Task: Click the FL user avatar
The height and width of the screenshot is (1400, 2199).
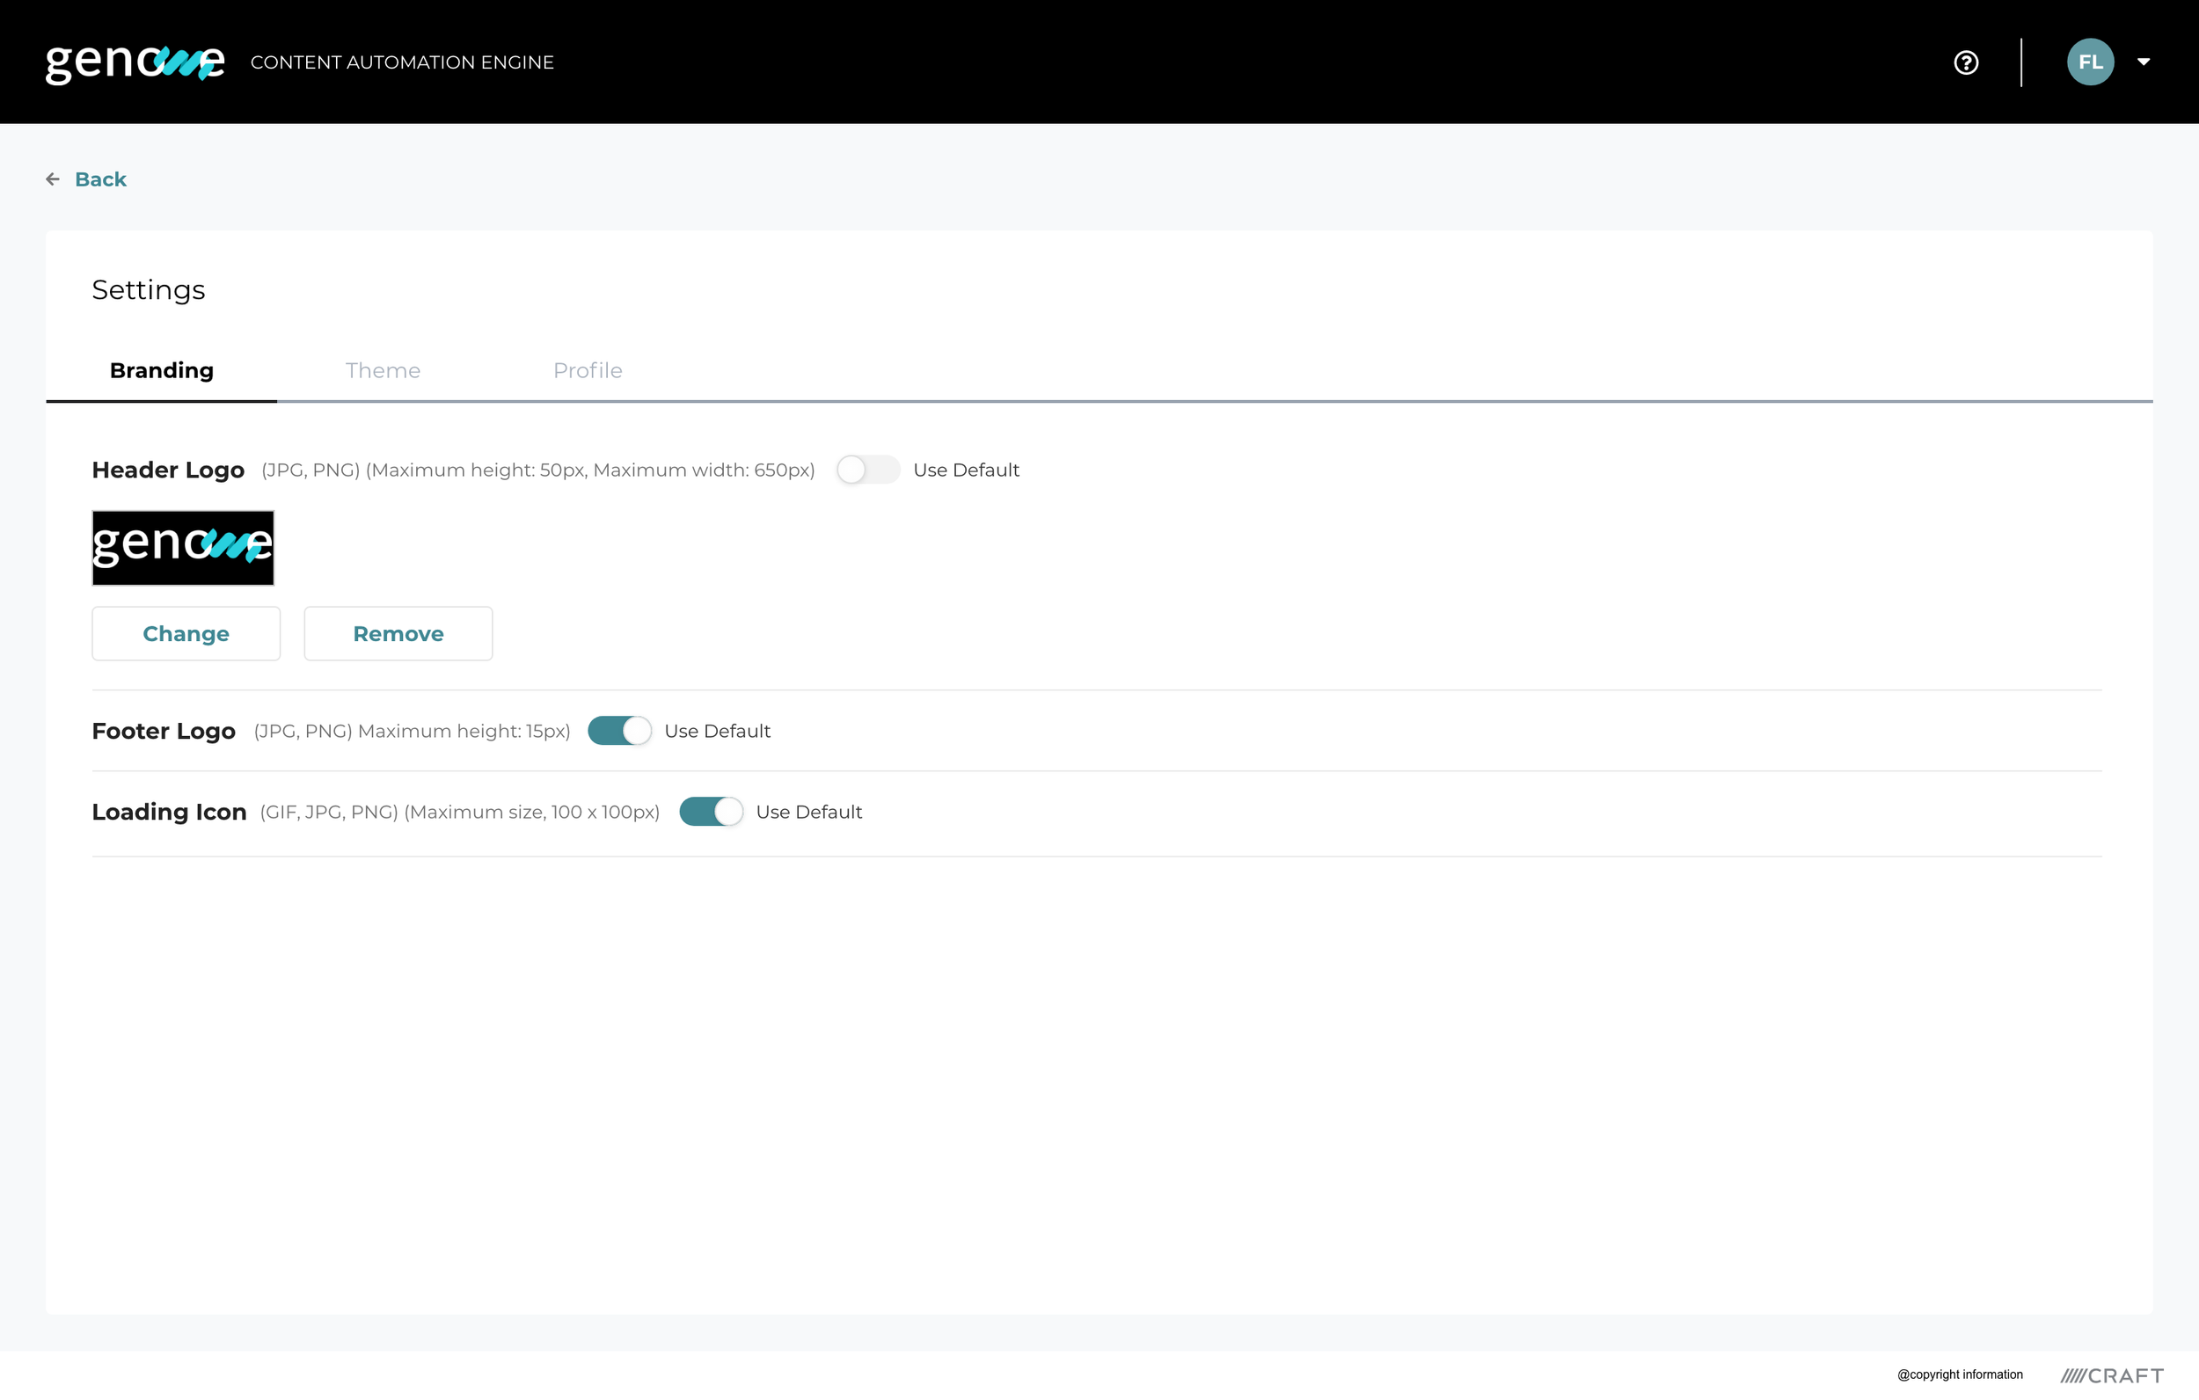Action: coord(2089,62)
